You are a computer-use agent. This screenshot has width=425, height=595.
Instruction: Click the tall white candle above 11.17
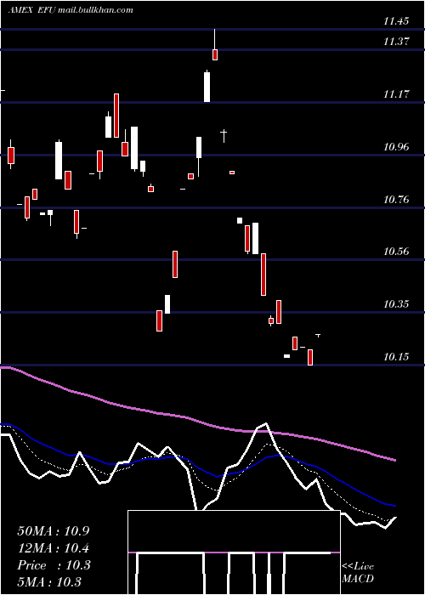click(x=207, y=86)
